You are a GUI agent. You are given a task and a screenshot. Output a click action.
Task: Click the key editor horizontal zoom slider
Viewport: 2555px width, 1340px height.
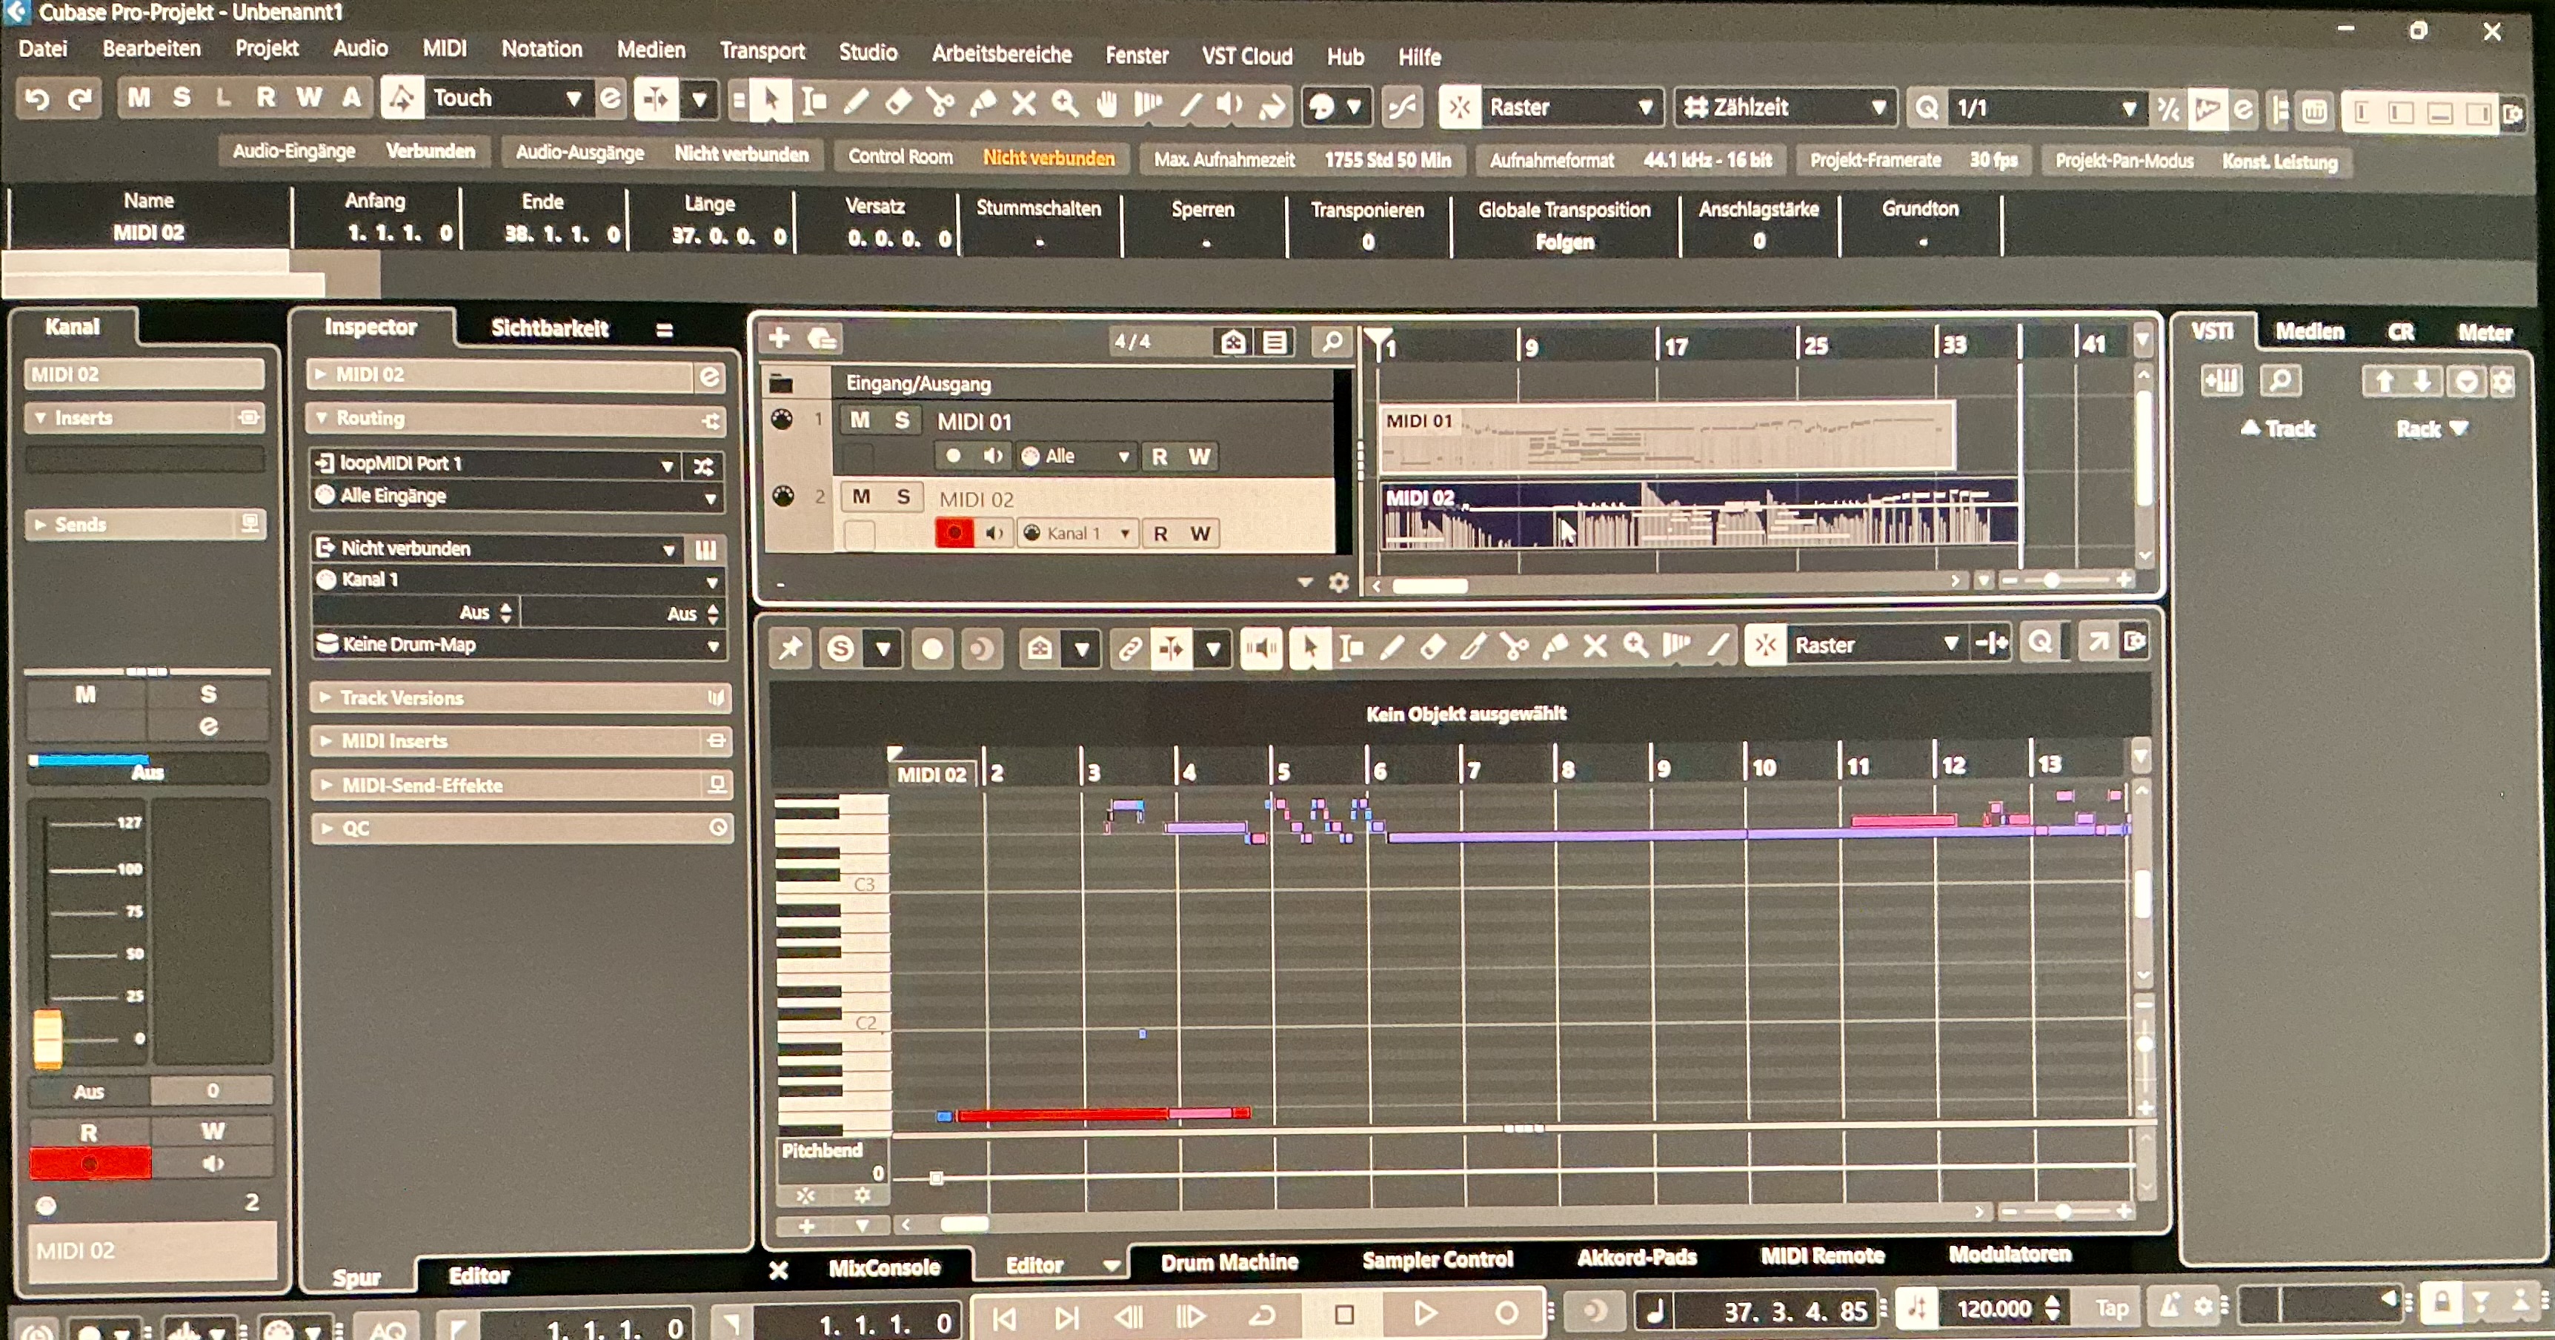(2064, 1211)
